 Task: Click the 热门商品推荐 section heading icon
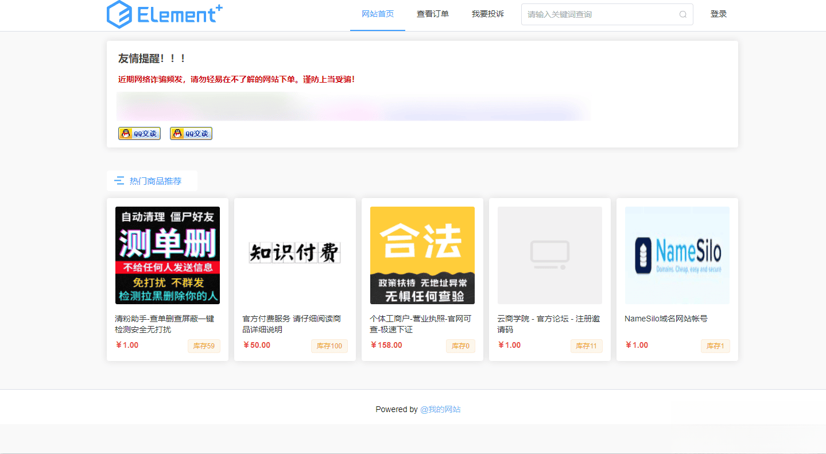pyautogui.click(x=119, y=180)
